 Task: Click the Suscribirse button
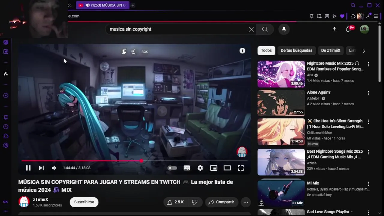[x=84, y=202]
